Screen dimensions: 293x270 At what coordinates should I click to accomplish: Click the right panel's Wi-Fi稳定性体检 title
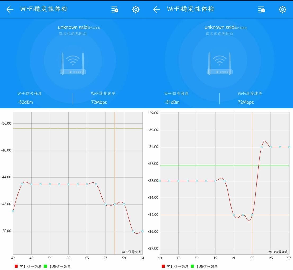191,9
